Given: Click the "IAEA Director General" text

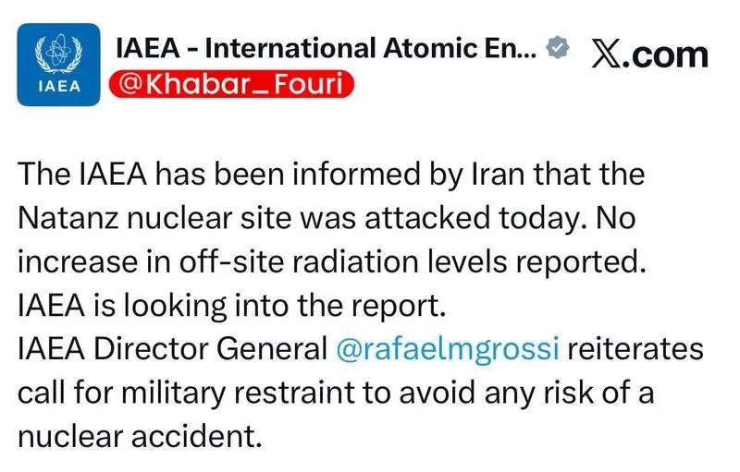Looking at the screenshot, I should (166, 350).
